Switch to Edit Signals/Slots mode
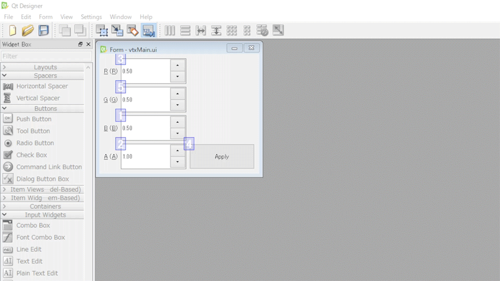The width and height of the screenshot is (500, 281). coord(117,31)
